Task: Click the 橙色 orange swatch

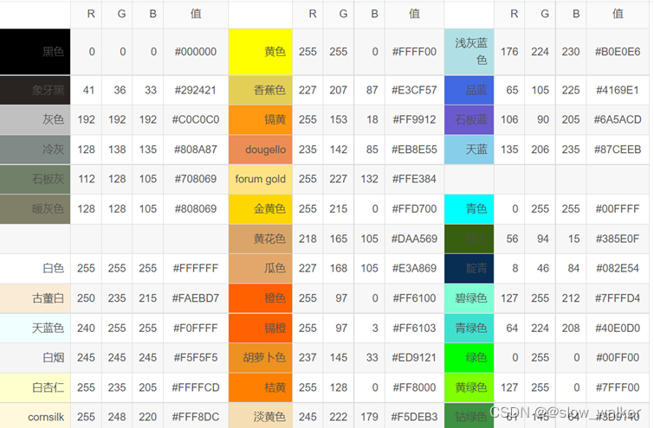Action: [260, 298]
